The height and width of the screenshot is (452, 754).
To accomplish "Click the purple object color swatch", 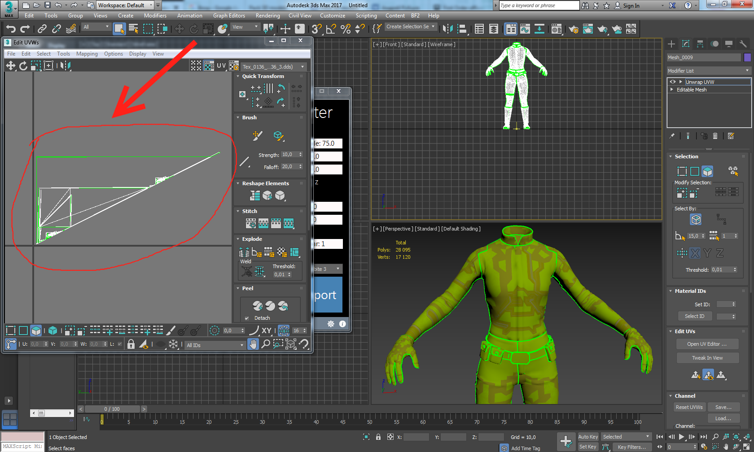I will click(747, 57).
